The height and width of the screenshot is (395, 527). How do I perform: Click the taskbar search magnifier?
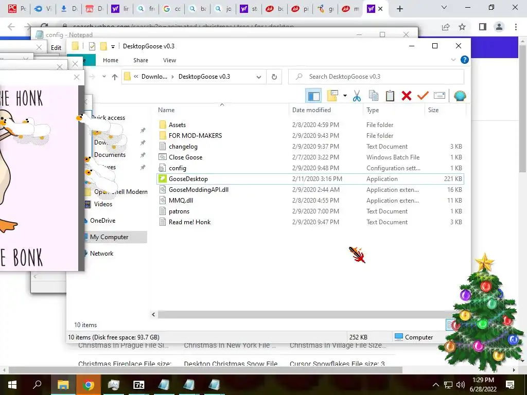pos(37,385)
